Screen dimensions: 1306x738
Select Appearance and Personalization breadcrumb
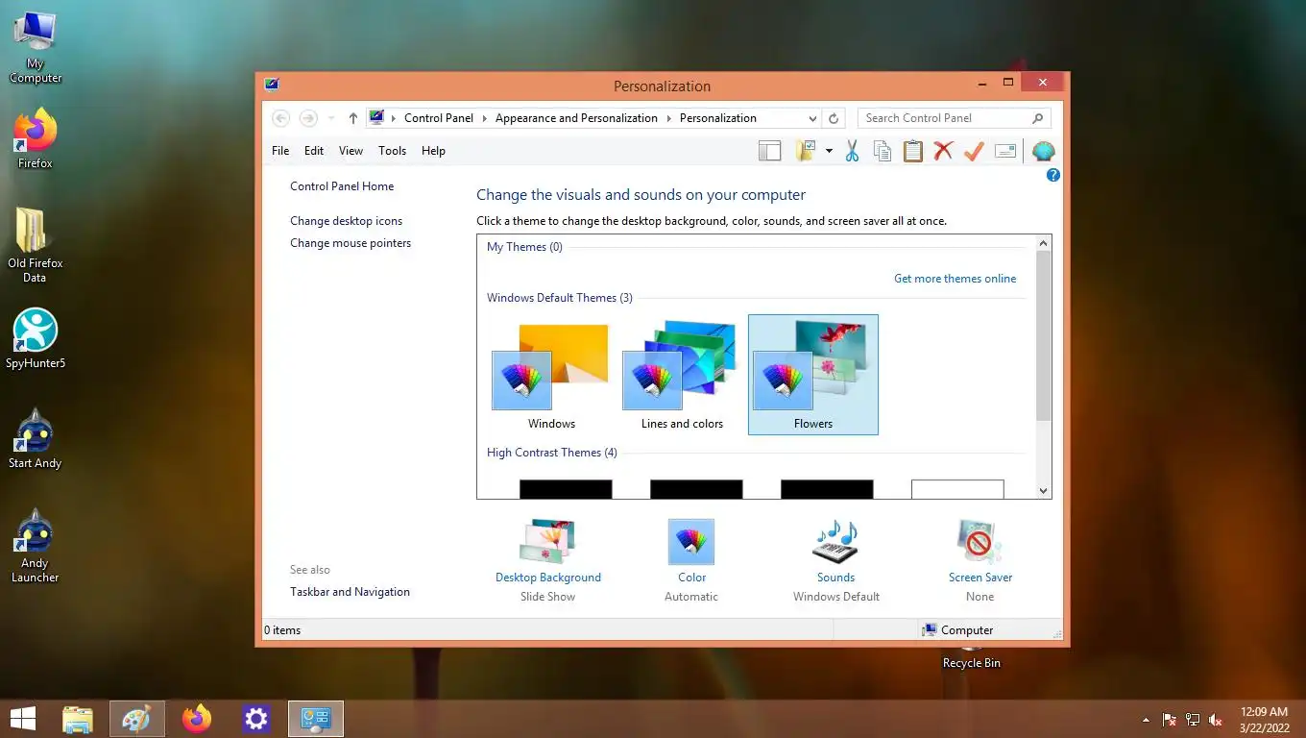[576, 118]
